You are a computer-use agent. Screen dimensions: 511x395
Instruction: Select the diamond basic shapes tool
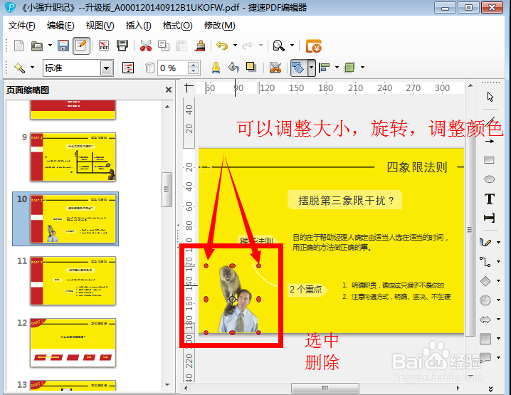485,280
